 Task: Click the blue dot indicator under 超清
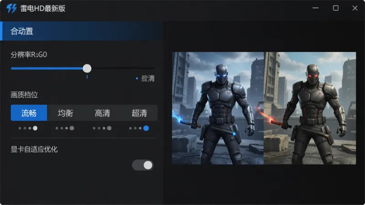tap(146, 128)
